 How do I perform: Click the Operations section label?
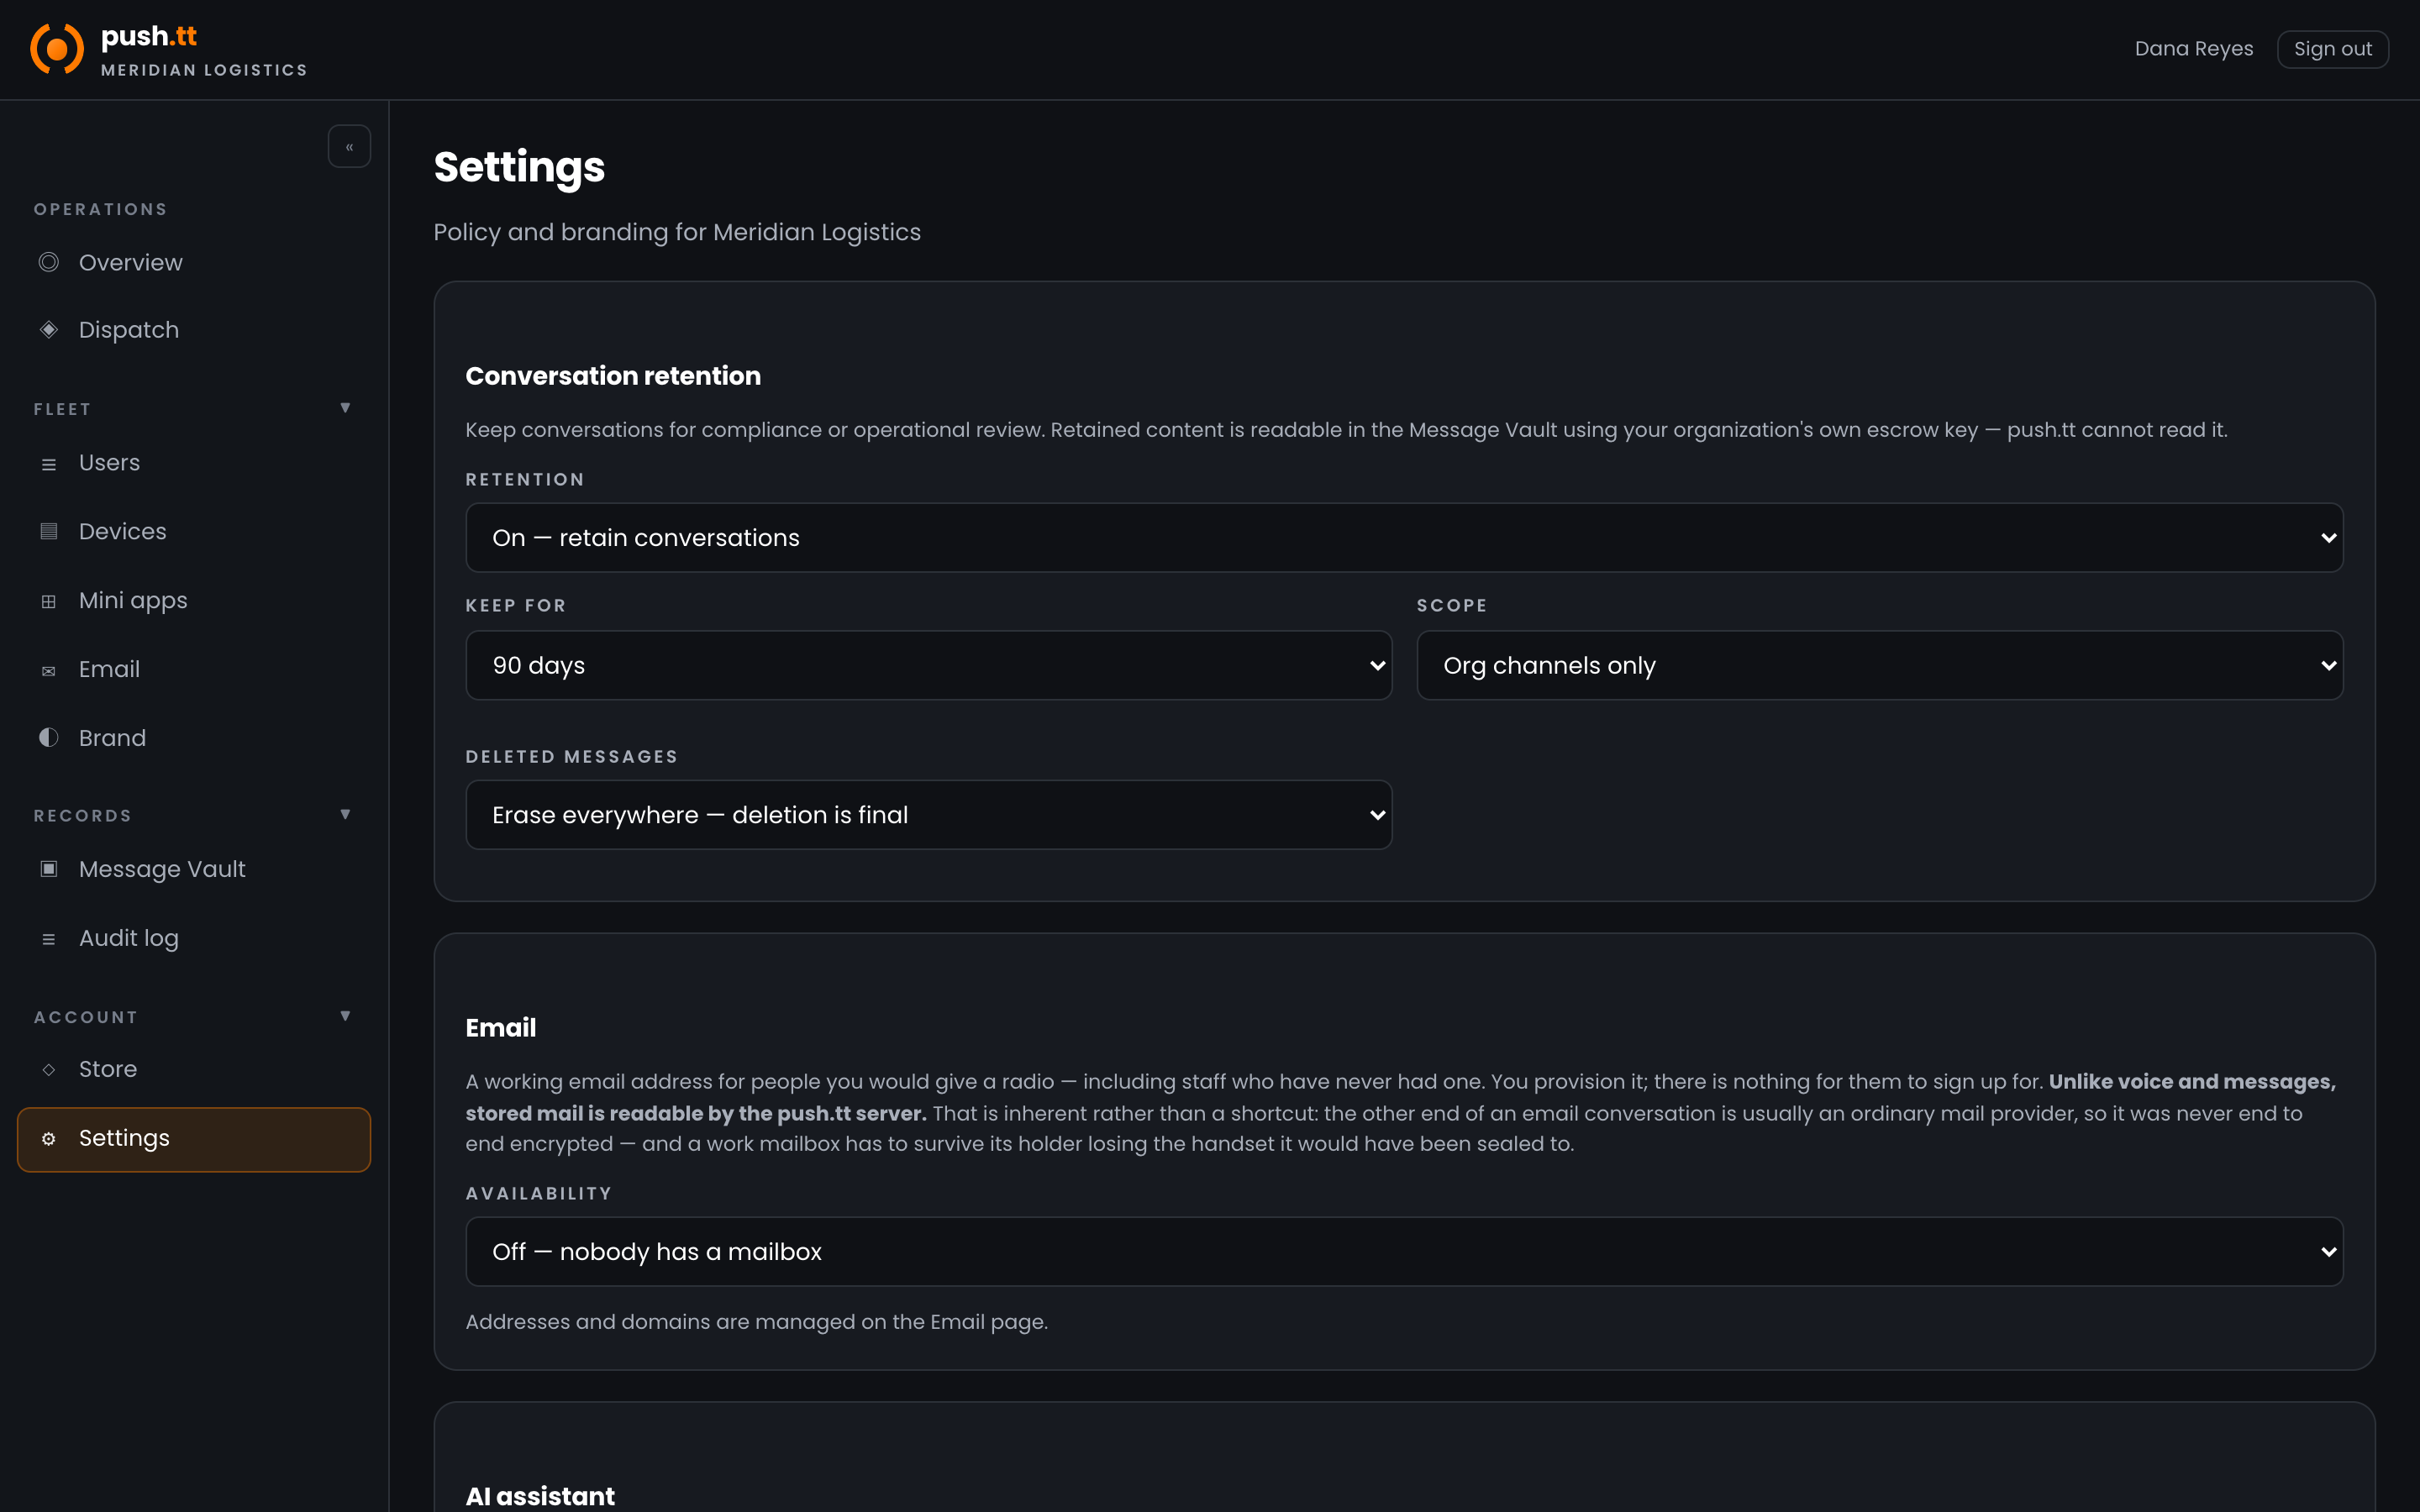[x=101, y=209]
